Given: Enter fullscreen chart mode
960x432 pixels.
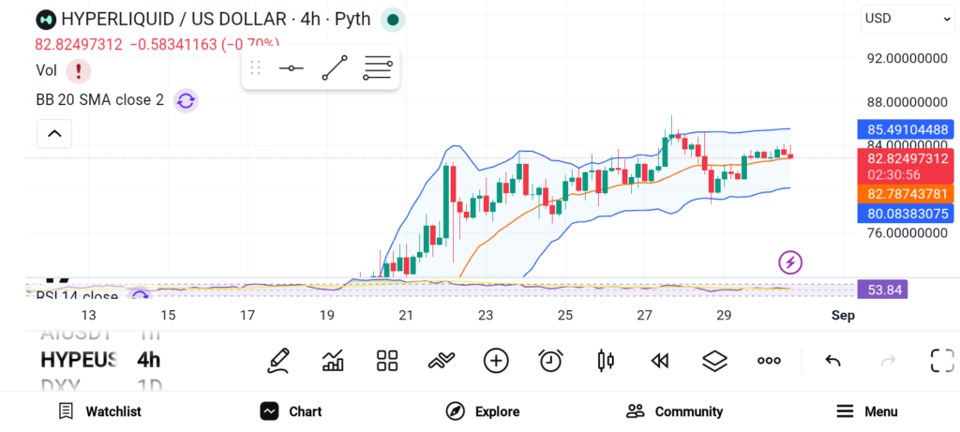Looking at the screenshot, I should (x=942, y=361).
